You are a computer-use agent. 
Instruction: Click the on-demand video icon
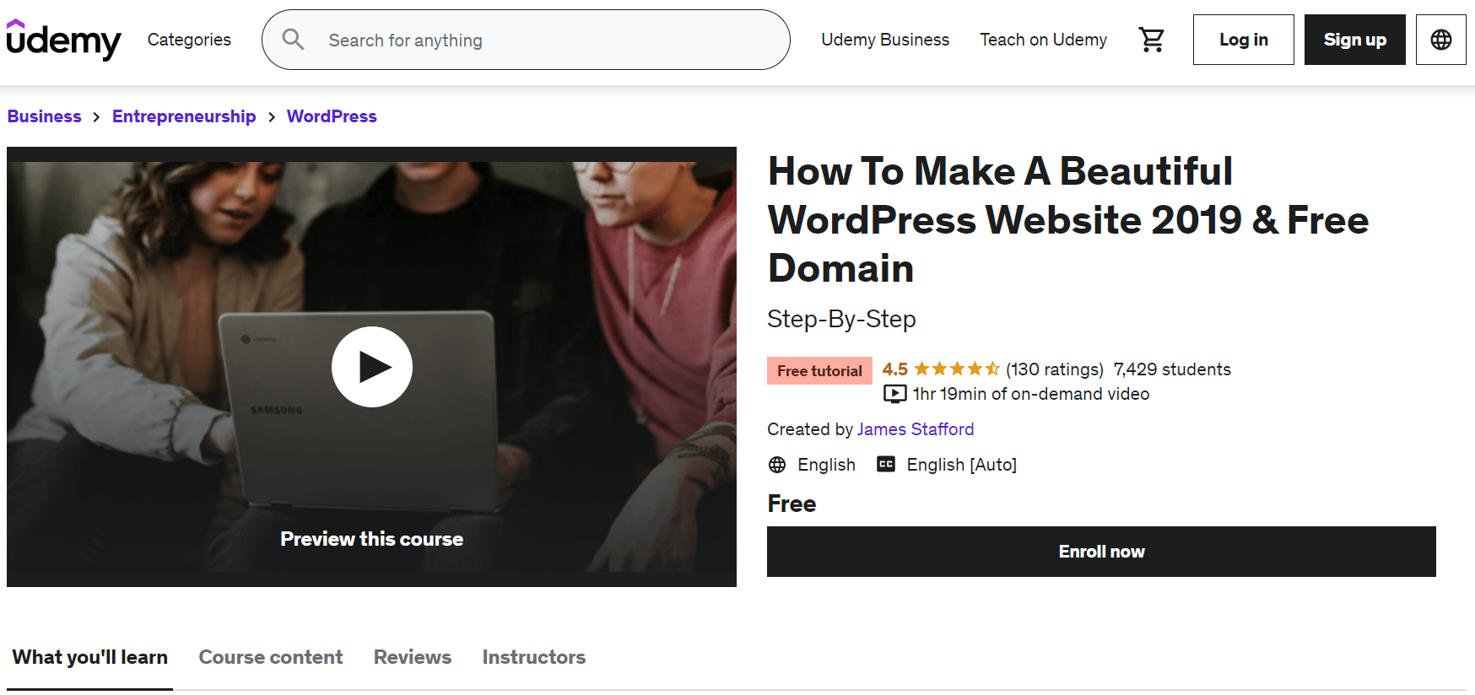tap(894, 394)
